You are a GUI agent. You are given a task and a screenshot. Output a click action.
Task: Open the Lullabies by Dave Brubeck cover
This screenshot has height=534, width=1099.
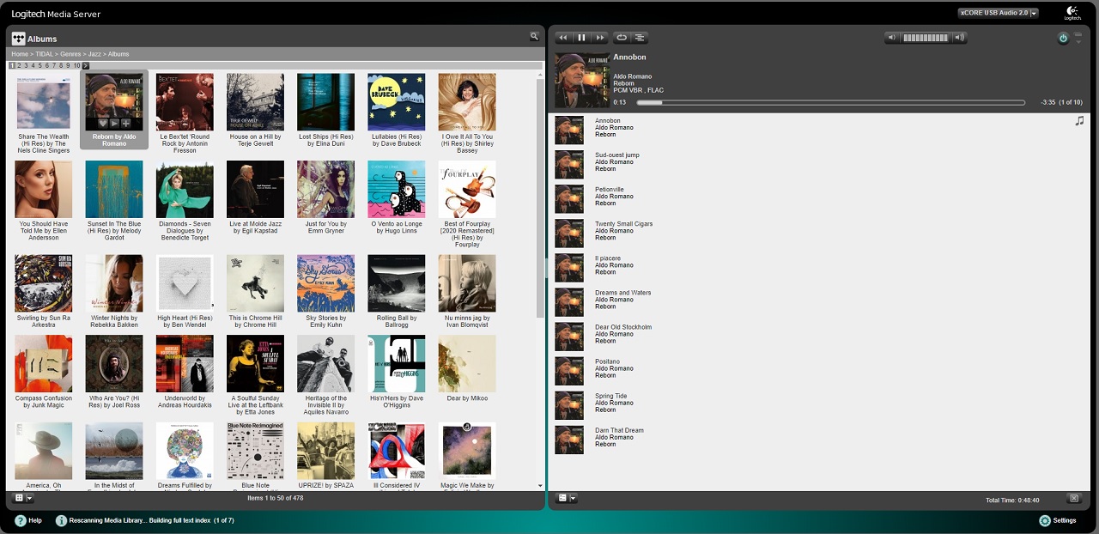(x=396, y=102)
